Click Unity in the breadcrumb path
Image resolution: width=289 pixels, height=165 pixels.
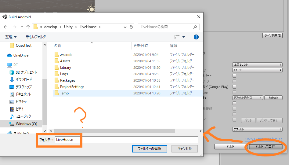tap(68, 27)
